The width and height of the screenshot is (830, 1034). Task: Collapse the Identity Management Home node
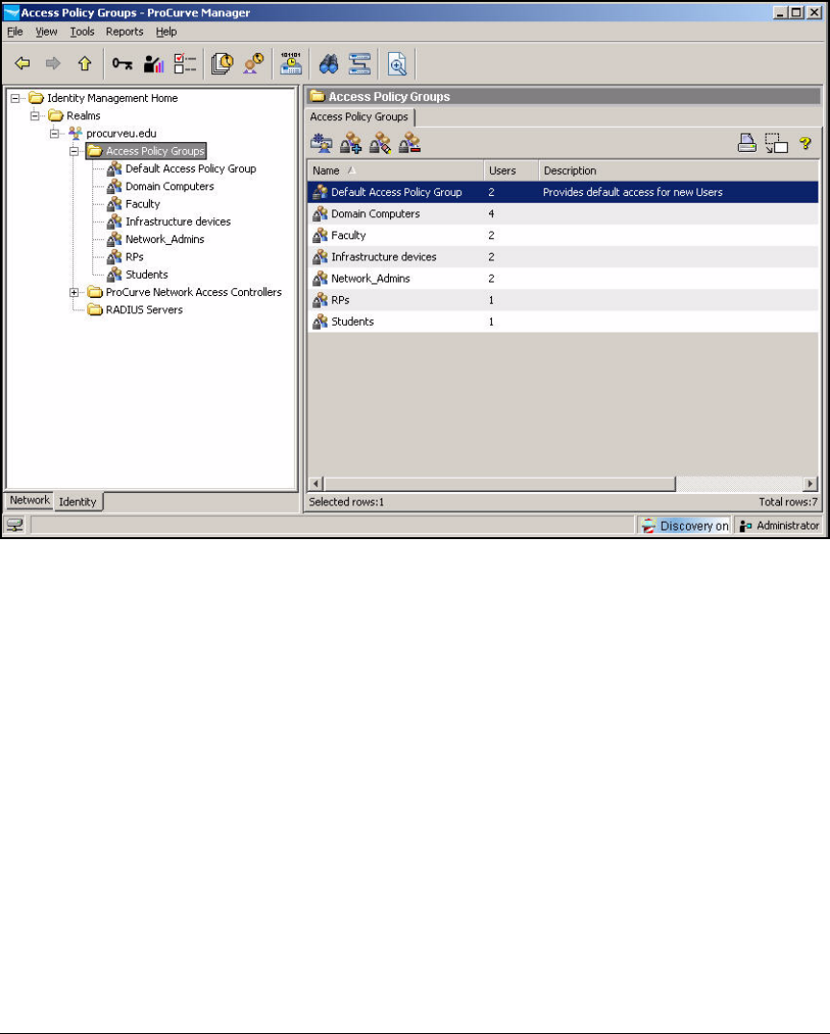point(15,98)
